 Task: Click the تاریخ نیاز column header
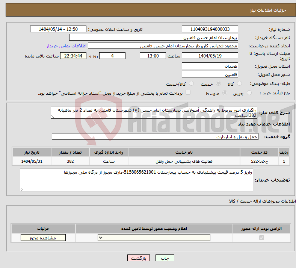click(x=32, y=152)
